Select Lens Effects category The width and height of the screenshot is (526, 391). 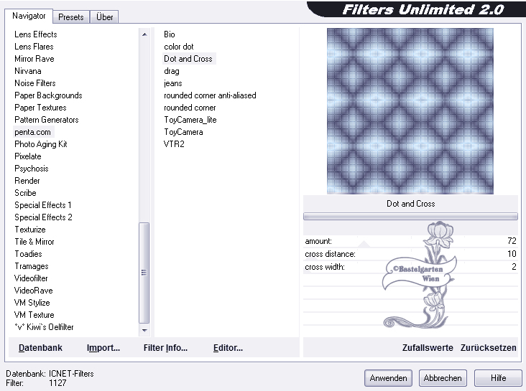pos(35,34)
